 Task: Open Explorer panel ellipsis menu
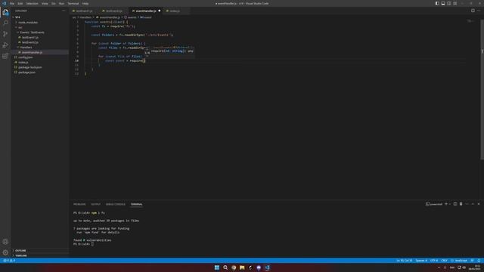point(64,11)
